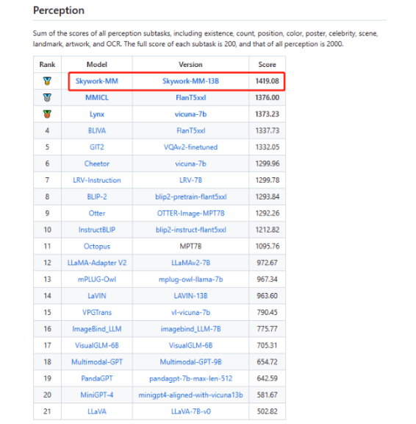Viewport: 416px width, 424px height.
Task: Open vicuna-7b version in Lynx row
Action: [190, 114]
